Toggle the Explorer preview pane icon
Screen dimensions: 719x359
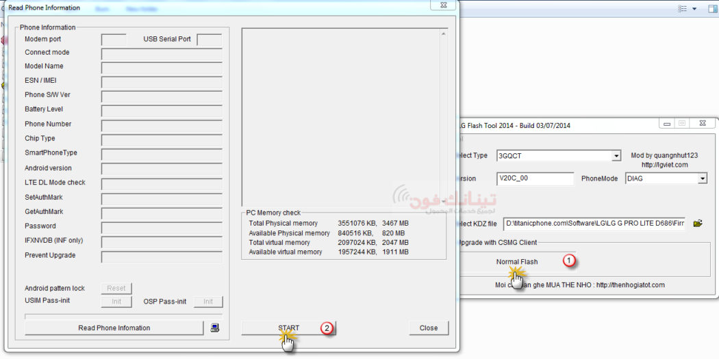[x=714, y=9]
